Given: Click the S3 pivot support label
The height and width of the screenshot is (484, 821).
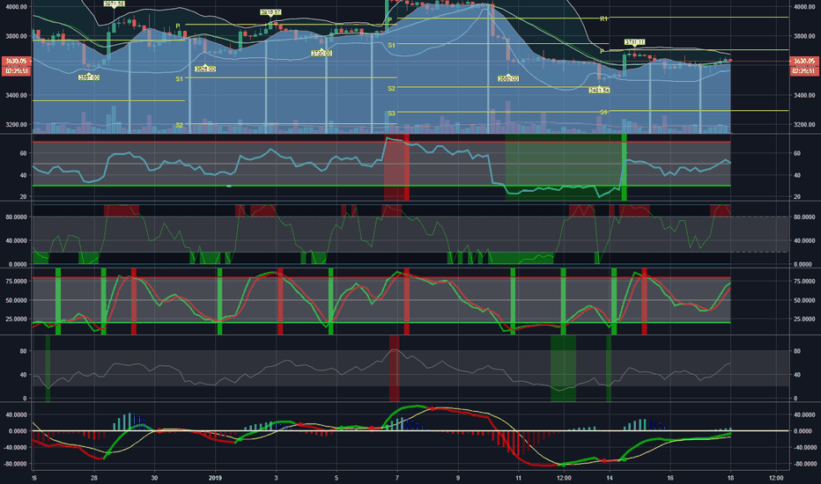Looking at the screenshot, I should point(392,113).
